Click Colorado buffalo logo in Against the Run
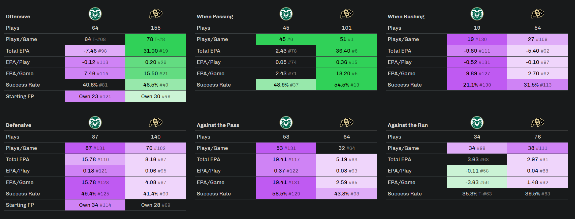Screen dimensions: 575x219 coord(538,123)
